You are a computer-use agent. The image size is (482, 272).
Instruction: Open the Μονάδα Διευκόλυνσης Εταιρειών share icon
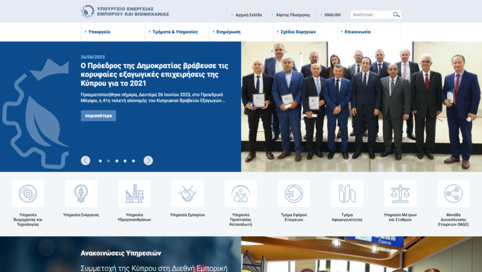453,194
